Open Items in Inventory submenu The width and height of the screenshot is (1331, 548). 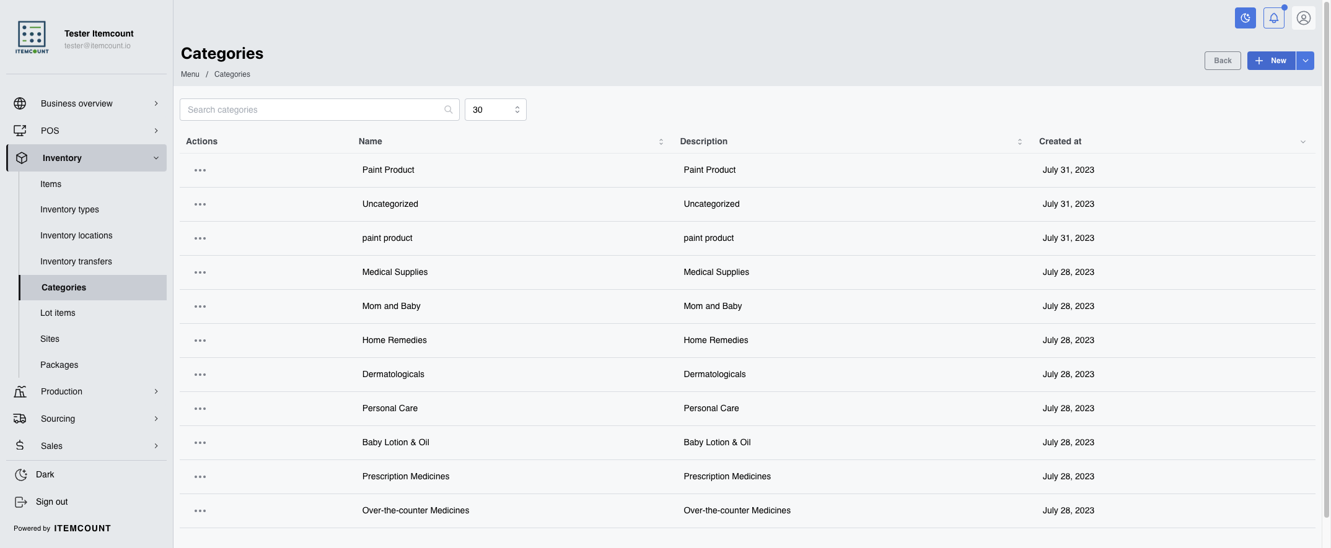coord(51,184)
